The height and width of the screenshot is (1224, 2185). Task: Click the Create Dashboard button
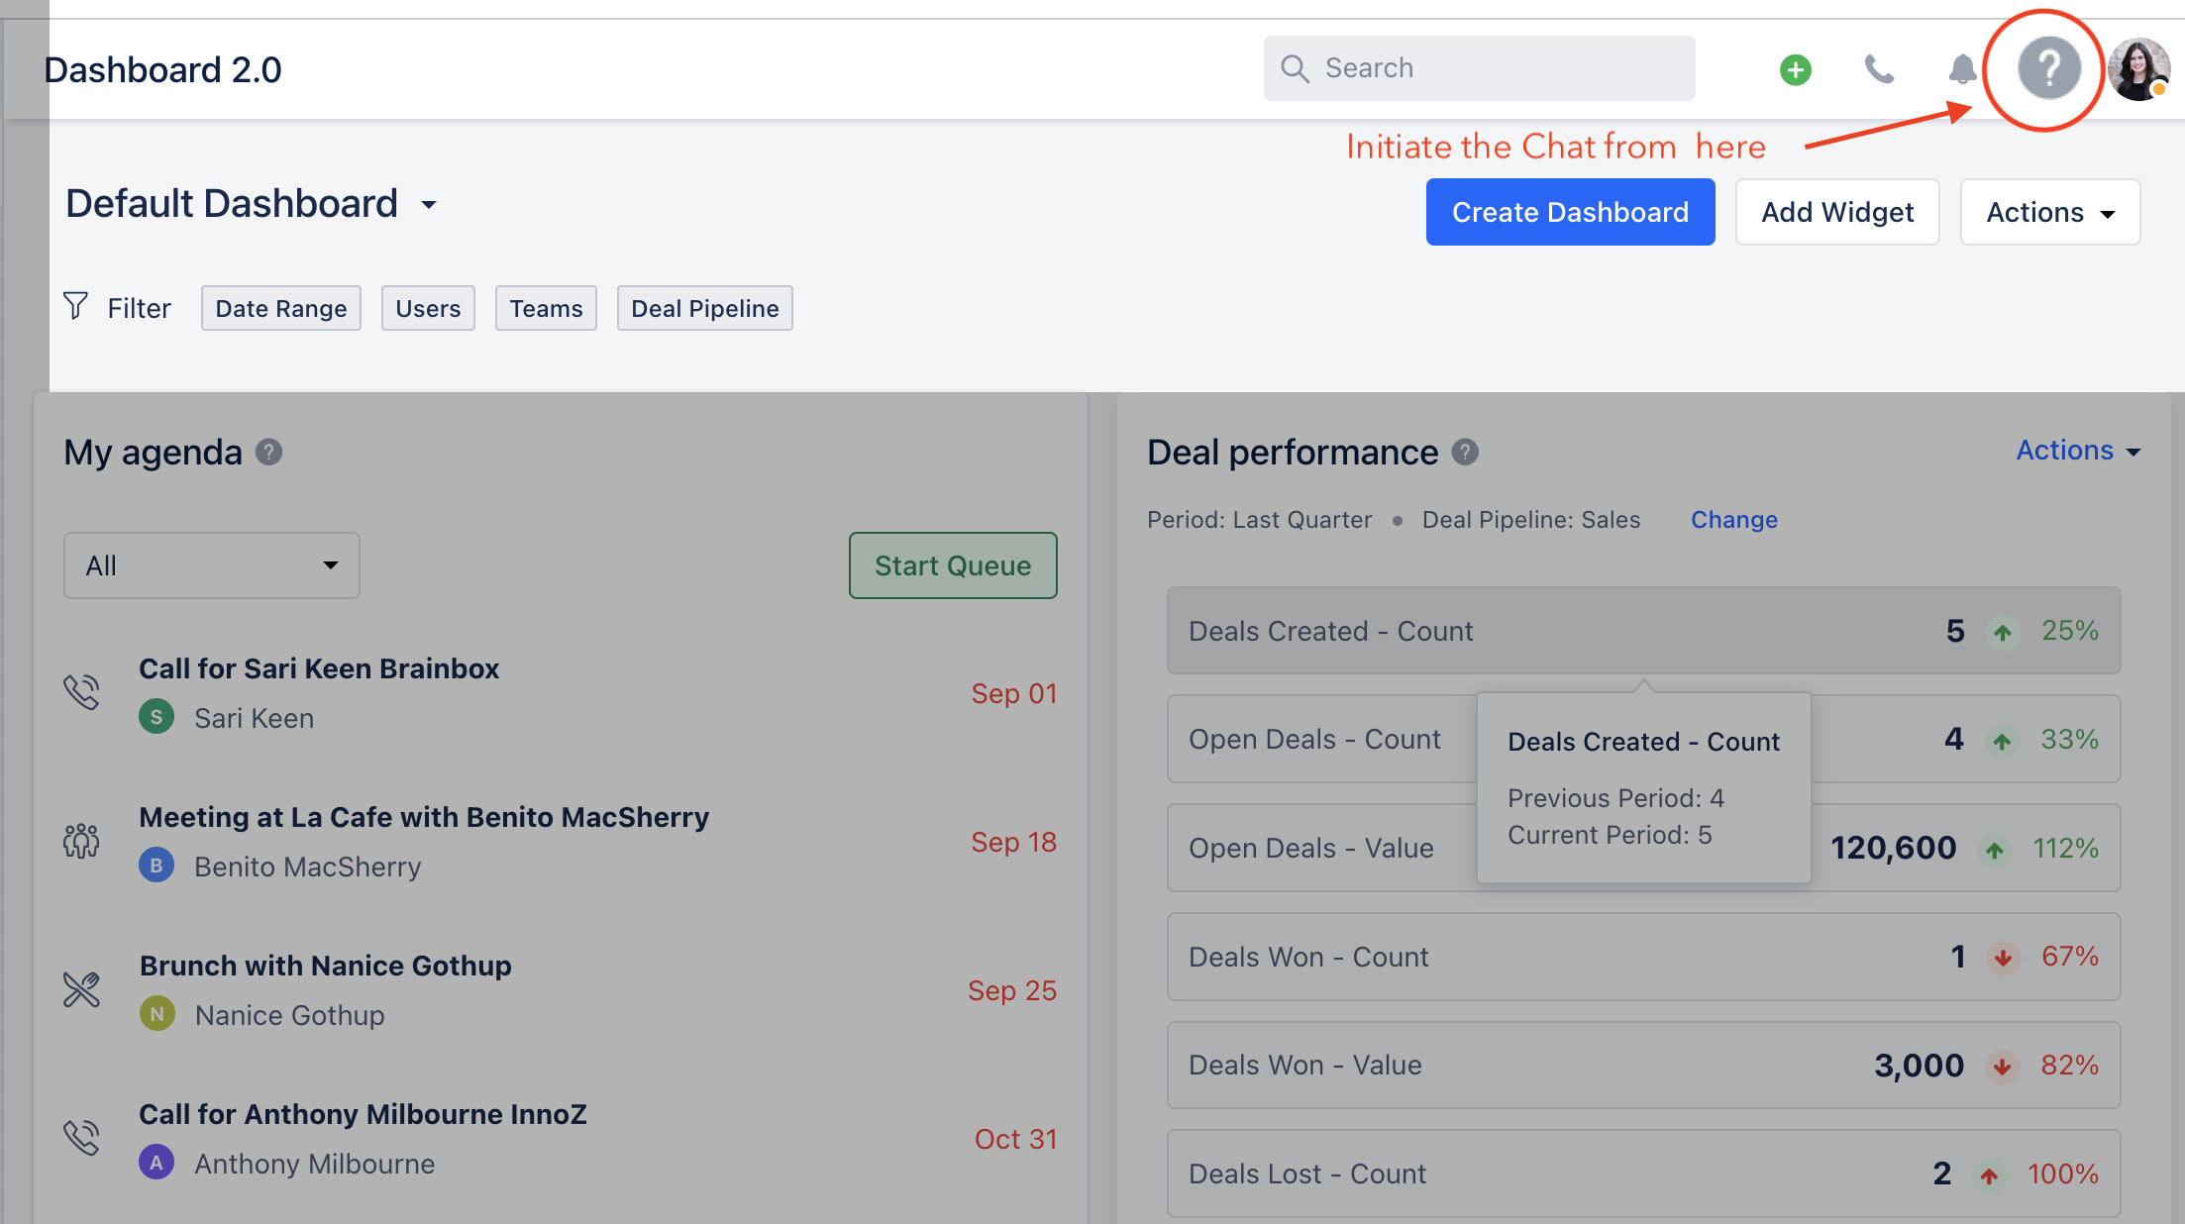(1570, 212)
